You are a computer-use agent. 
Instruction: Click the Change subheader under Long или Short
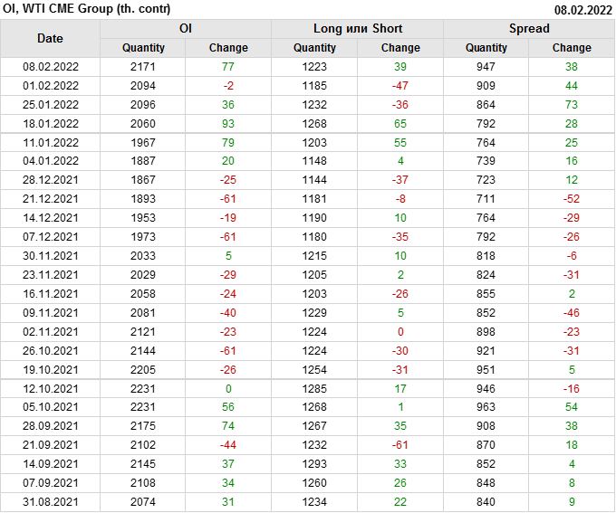[x=400, y=48]
